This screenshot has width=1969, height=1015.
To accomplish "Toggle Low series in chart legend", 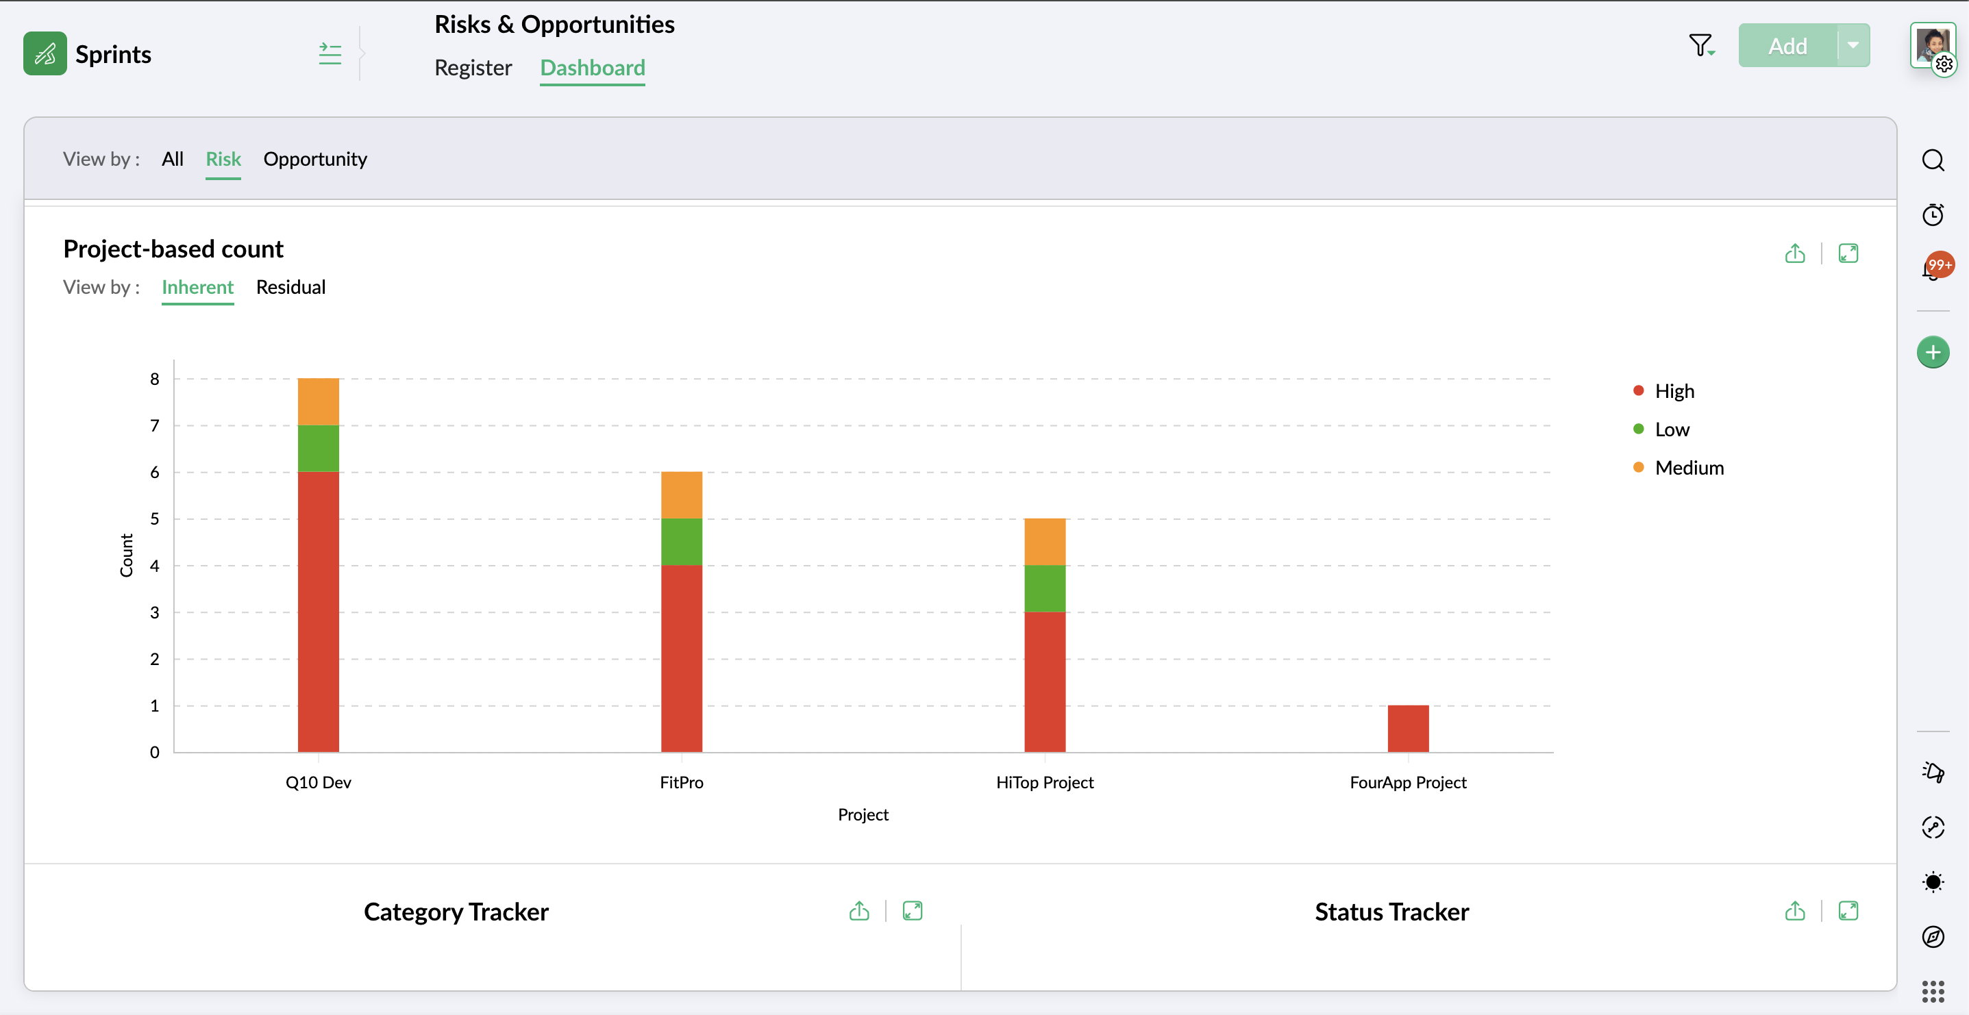I will coord(1671,429).
